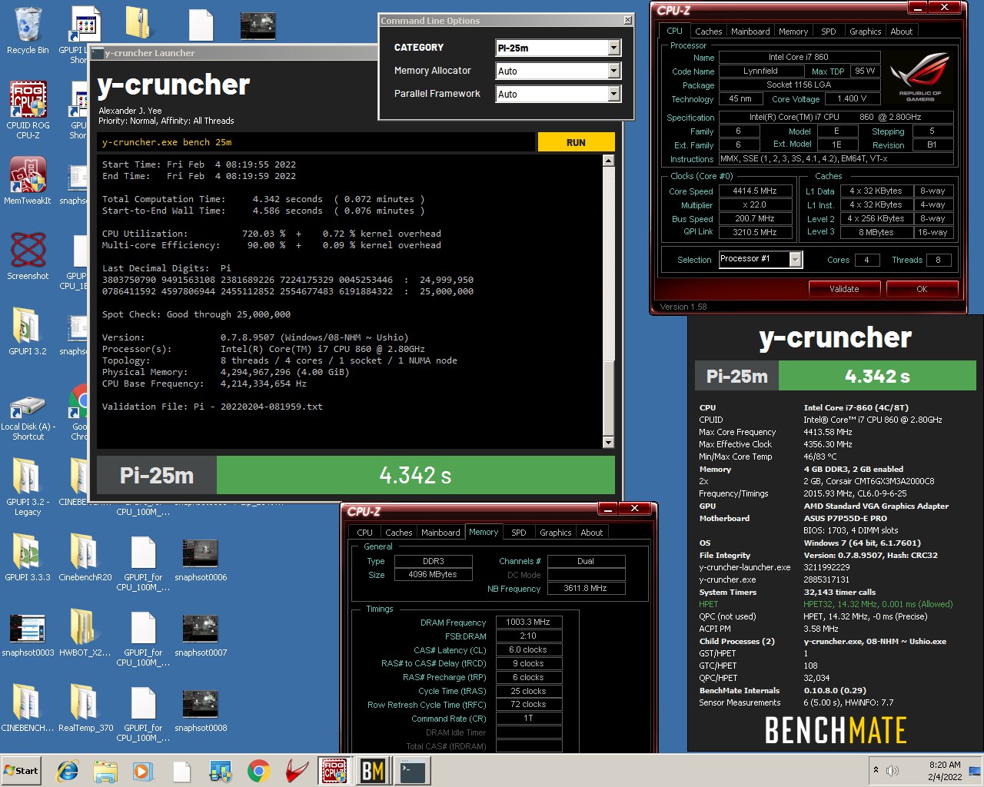Click the DRAM Frequency value 1003.3 MHz
Viewport: 984px width, 787px height.
pos(529,622)
